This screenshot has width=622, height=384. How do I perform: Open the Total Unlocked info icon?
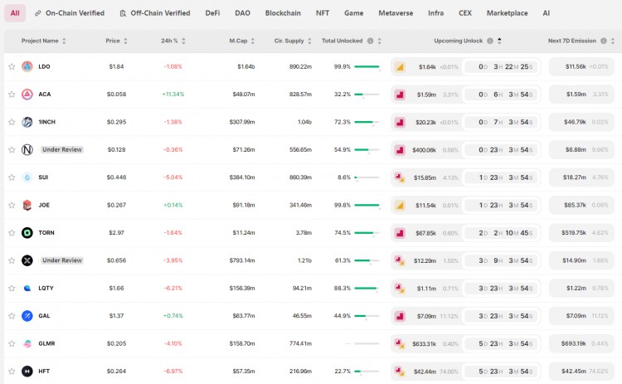coord(370,41)
